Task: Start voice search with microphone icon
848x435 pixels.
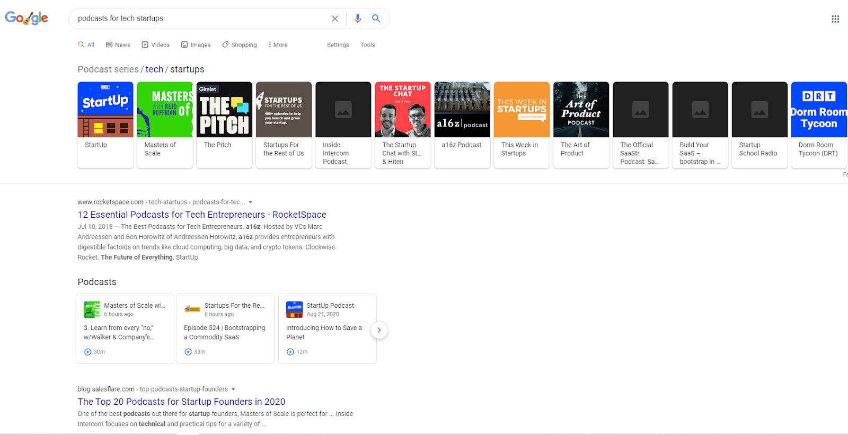Action: pyautogui.click(x=358, y=19)
